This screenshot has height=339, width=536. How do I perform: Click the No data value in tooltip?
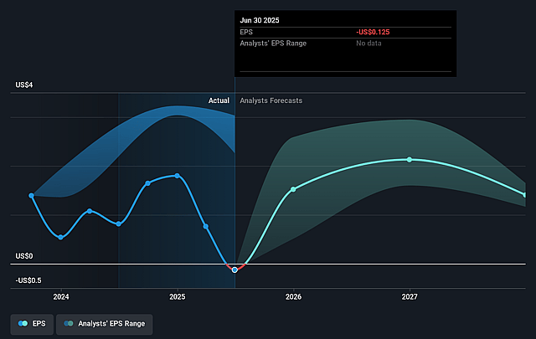(368, 44)
